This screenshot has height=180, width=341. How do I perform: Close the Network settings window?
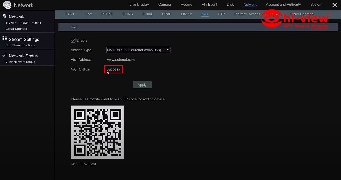(x=335, y=5)
